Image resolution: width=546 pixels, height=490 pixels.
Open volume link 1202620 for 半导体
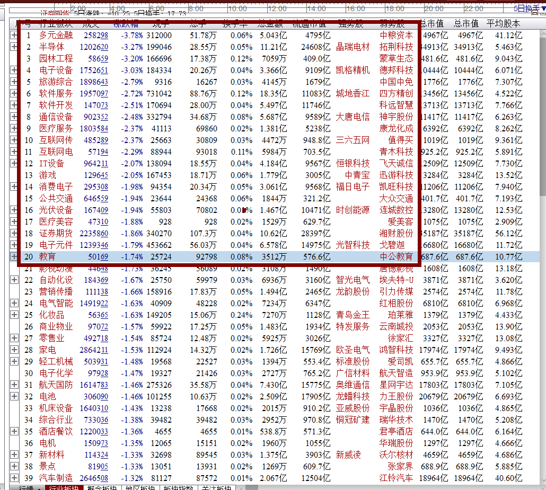[94, 47]
